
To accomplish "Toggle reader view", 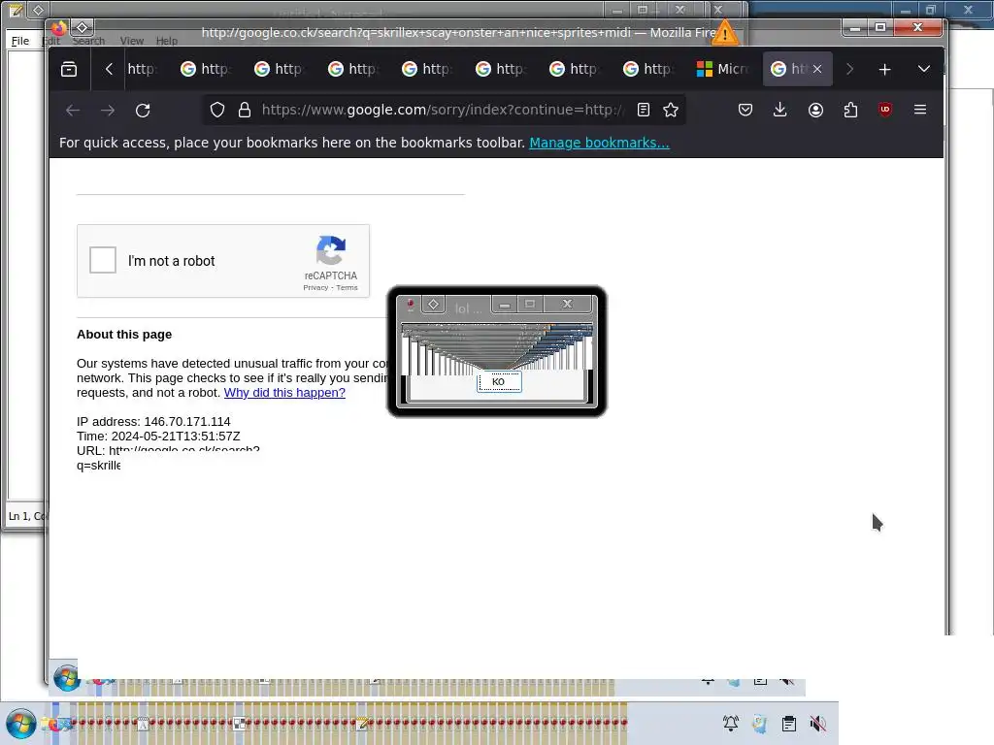I will click(x=644, y=111).
